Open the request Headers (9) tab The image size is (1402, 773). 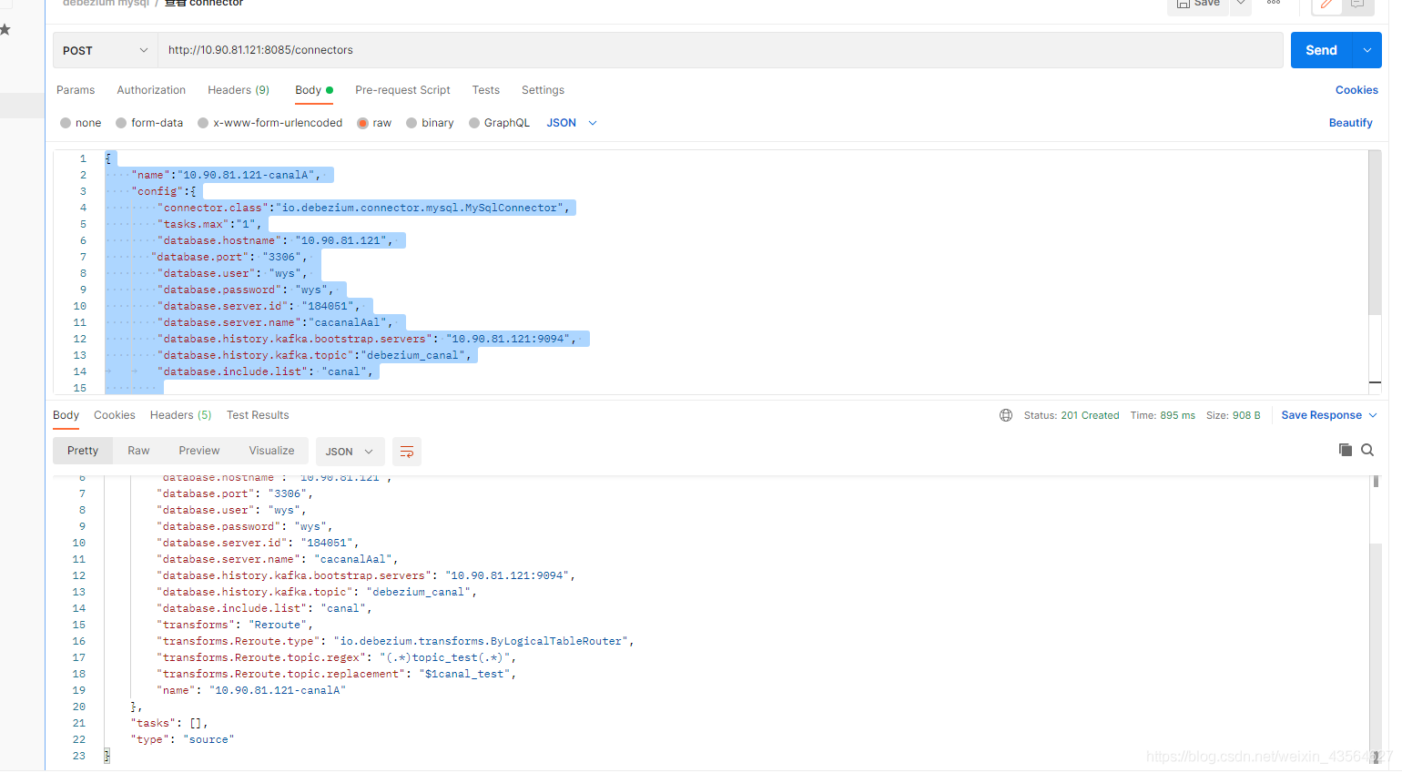pyautogui.click(x=239, y=90)
